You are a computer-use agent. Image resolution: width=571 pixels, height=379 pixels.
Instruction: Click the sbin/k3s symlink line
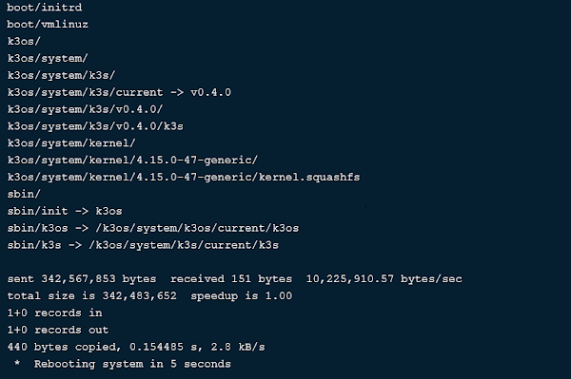point(143,245)
